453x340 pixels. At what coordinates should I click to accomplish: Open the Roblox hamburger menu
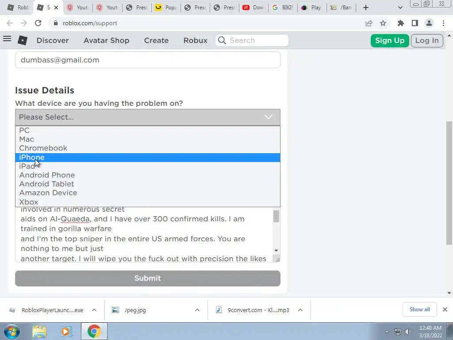pos(7,39)
